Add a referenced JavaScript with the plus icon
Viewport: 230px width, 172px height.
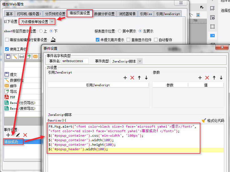click(125, 78)
